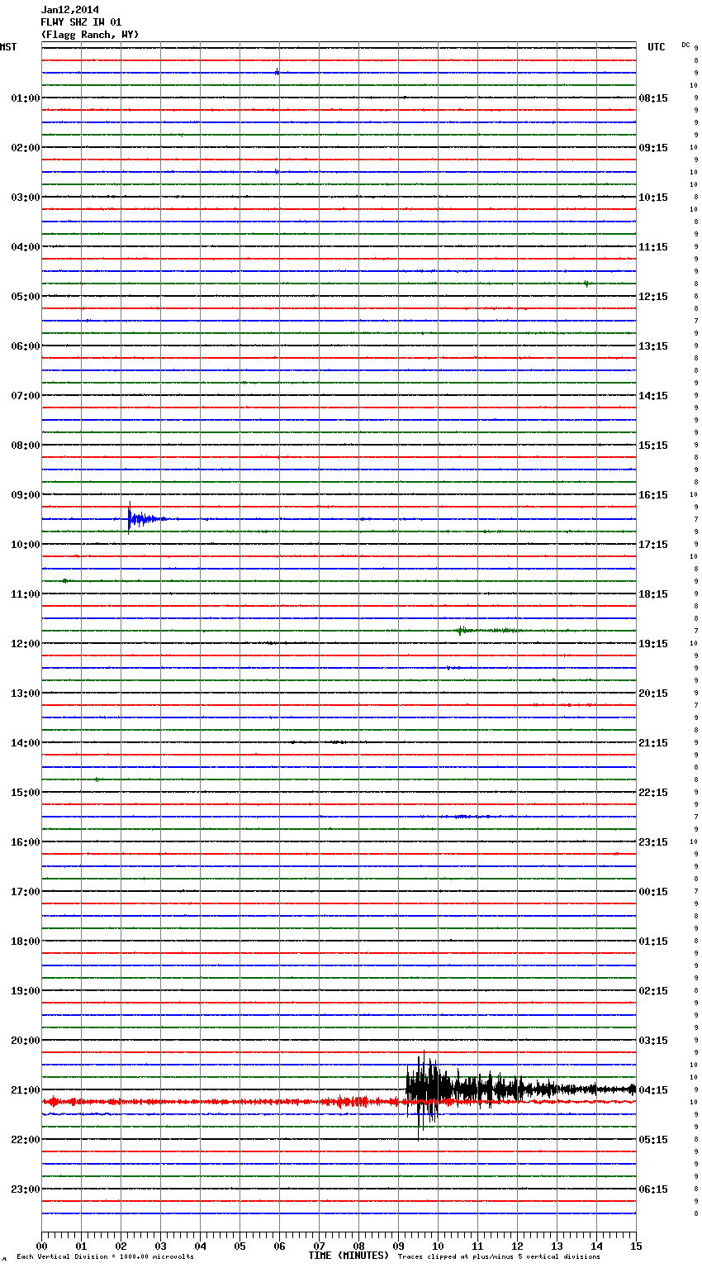The width and height of the screenshot is (702, 1268).
Task: Click the 'Jan12,2014' date heading
Action: click(x=69, y=10)
